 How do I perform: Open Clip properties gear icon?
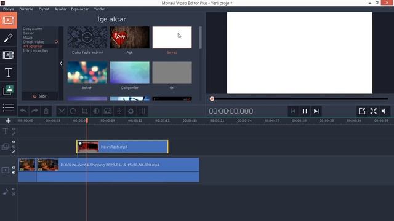pos(131,111)
